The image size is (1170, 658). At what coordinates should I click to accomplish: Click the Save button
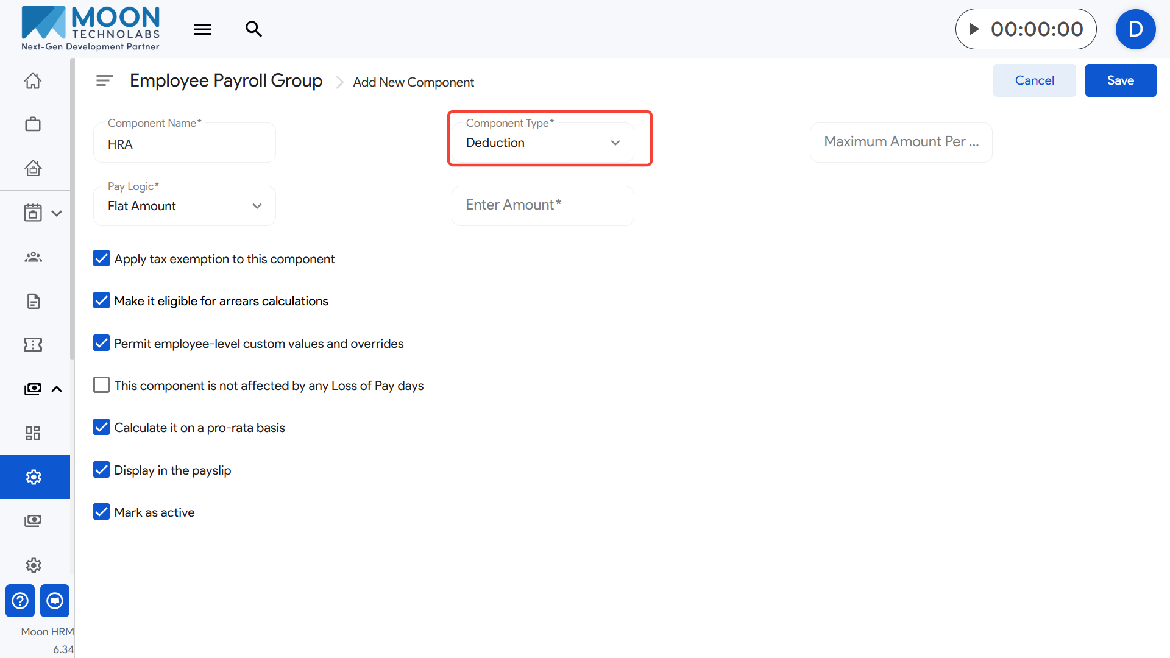[x=1120, y=80]
